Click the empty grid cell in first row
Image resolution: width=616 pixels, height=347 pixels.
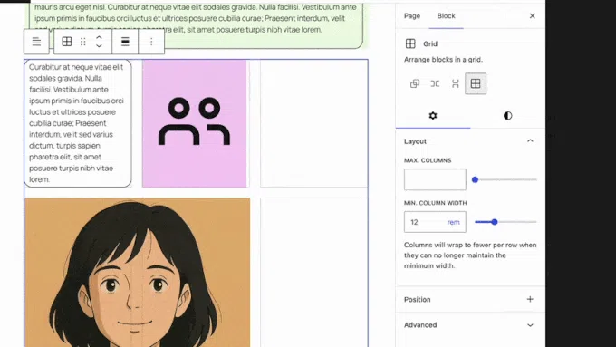click(313, 123)
